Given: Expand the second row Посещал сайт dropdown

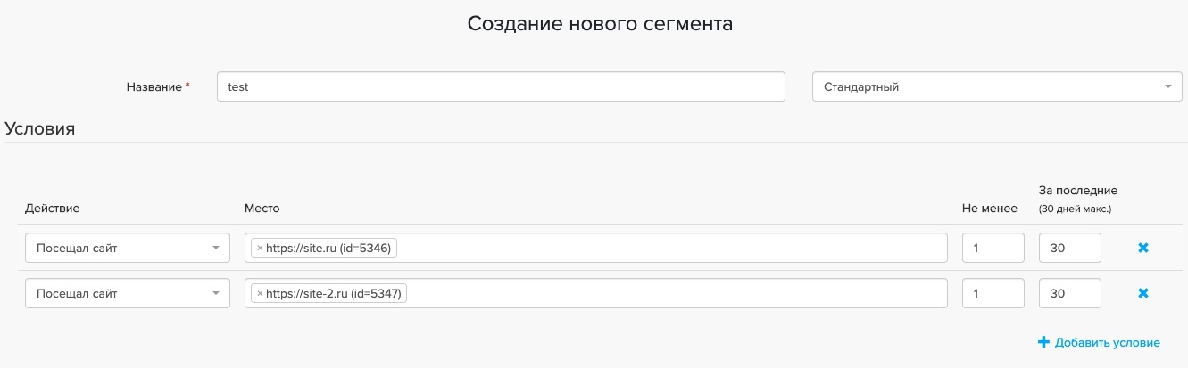Looking at the screenshot, I should point(127,293).
